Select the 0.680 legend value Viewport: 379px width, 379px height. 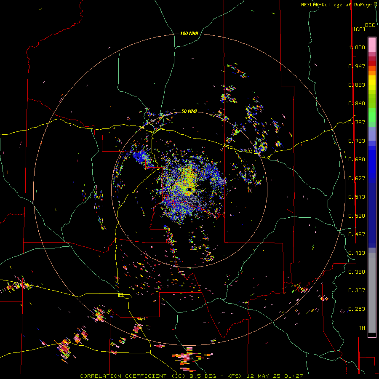357,160
